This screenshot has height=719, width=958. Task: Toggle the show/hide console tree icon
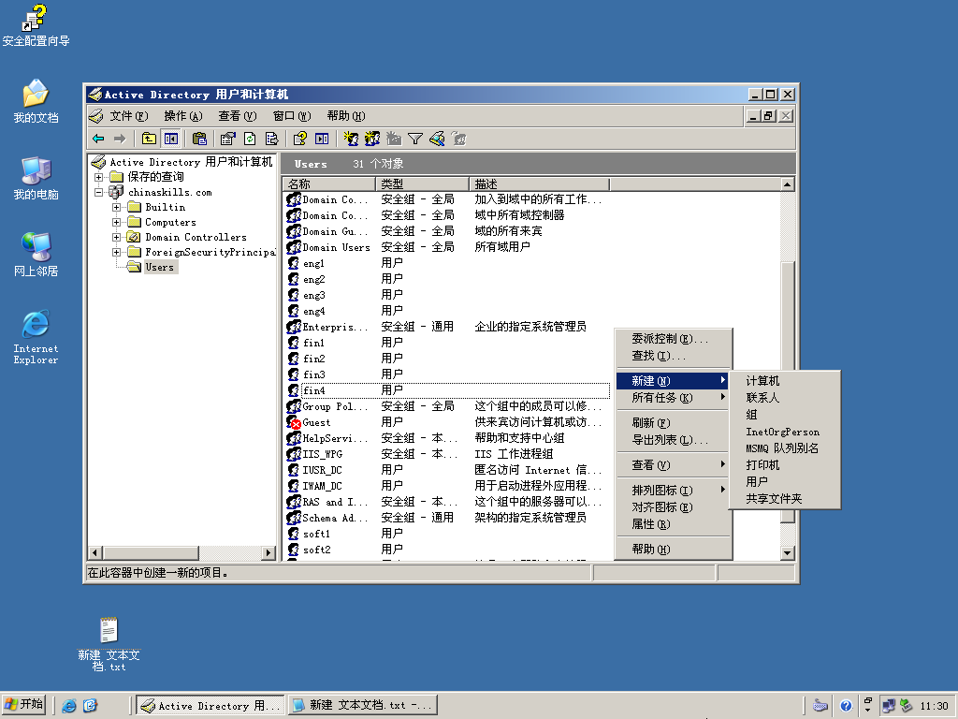pos(171,139)
